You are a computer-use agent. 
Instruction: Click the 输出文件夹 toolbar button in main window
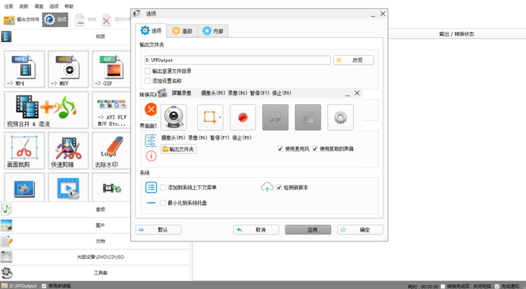click(22, 20)
